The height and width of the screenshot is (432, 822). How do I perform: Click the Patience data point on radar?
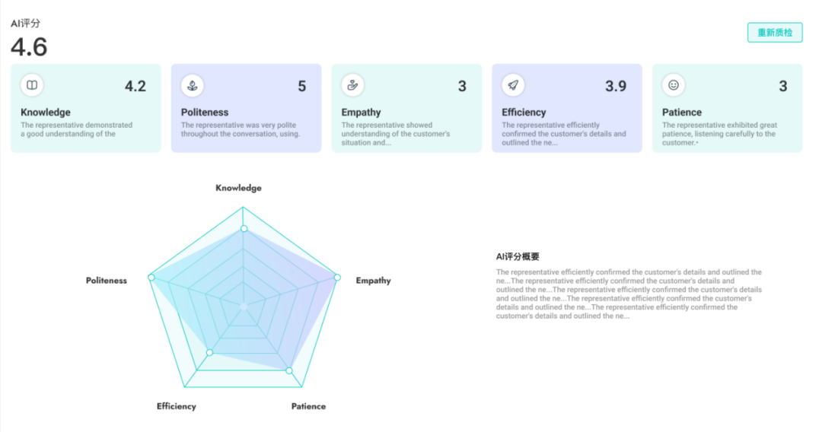tap(288, 370)
